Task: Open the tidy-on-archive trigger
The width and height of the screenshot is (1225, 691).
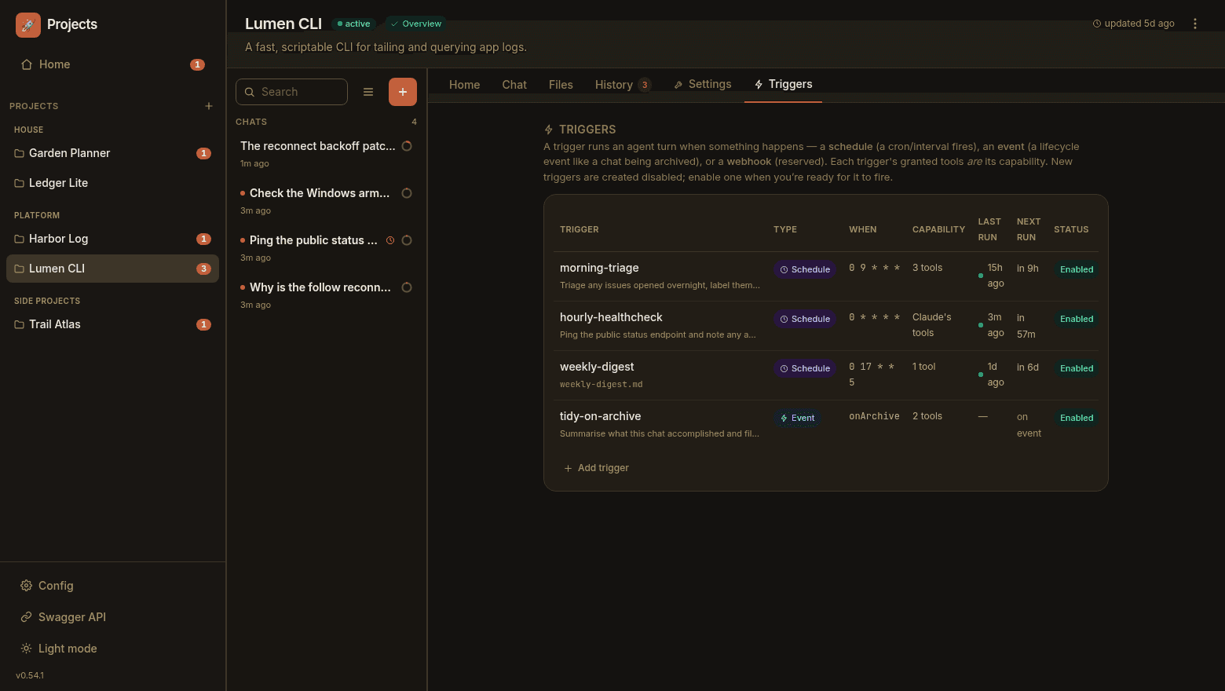Action: [600, 416]
